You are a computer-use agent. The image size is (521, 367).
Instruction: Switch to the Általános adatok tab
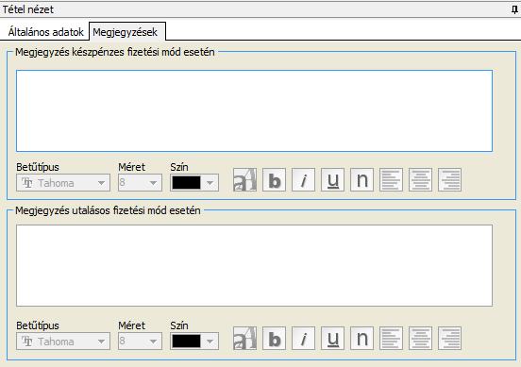pos(46,32)
